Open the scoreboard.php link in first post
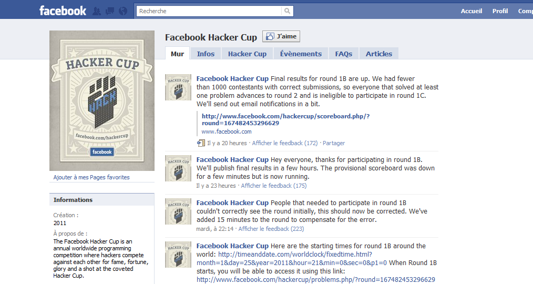This screenshot has width=533, height=284. pyautogui.click(x=285, y=120)
